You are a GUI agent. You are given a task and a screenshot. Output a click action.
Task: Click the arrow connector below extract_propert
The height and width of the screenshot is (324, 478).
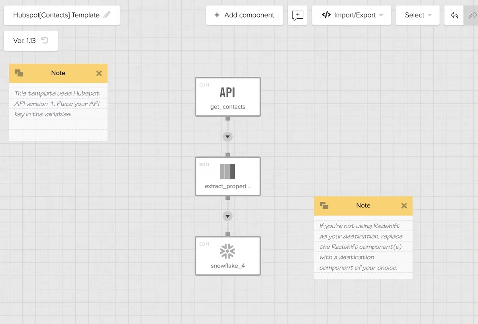227,216
